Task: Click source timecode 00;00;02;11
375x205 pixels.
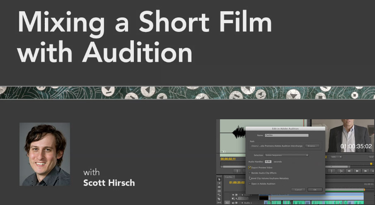Action: coord(228,159)
